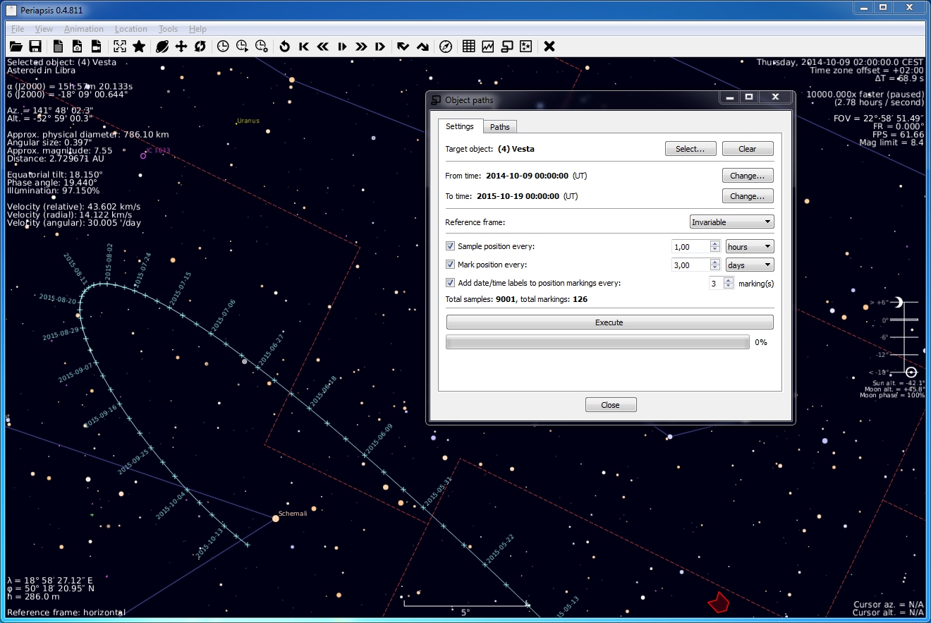Disable 'Add date/time labels' checkbox
This screenshot has height=623, width=931.
450,283
